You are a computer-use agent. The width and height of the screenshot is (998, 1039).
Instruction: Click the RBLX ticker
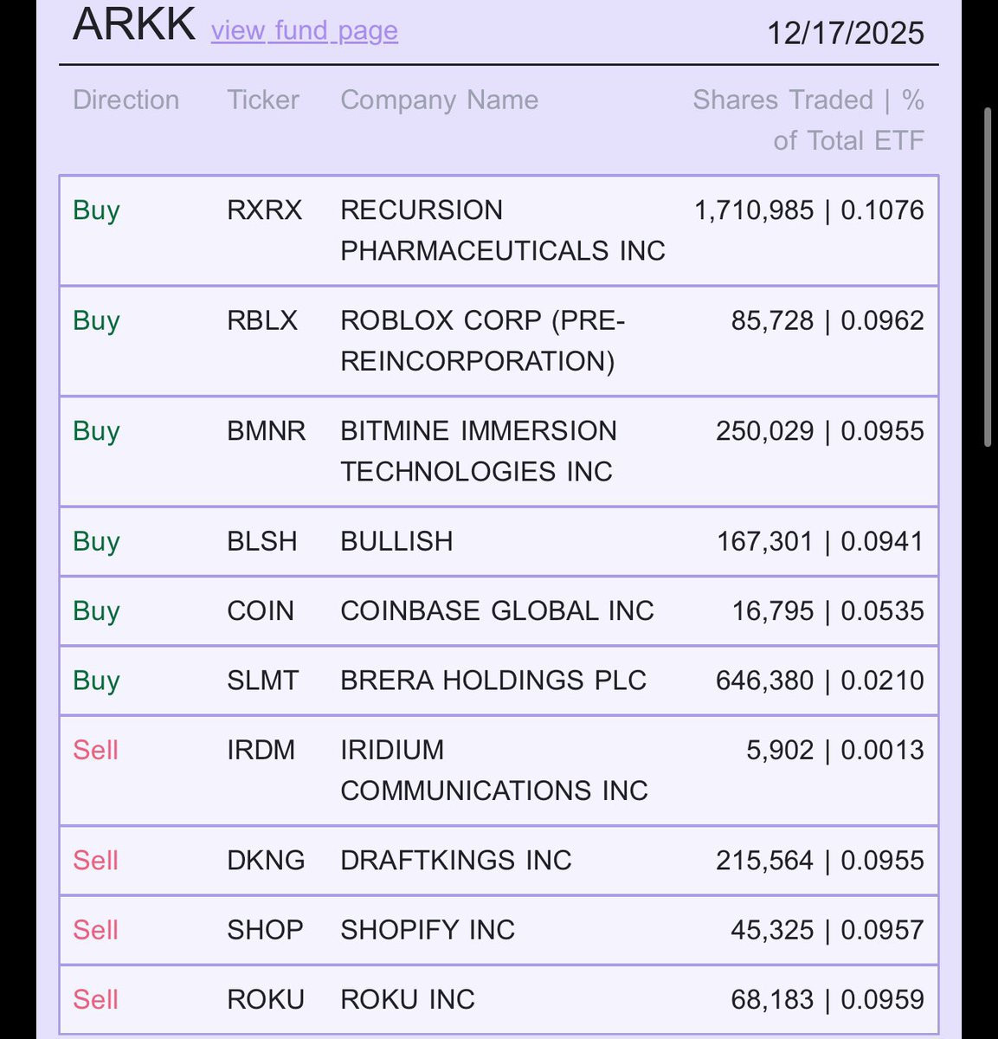tap(262, 320)
